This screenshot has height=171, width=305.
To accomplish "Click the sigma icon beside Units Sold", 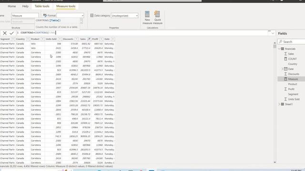I will [x=285, y=99].
